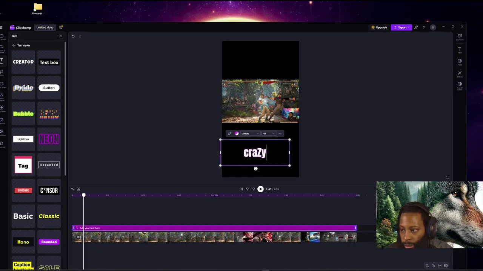Choose the NEON text style
This screenshot has width=483, height=271.
click(49, 139)
